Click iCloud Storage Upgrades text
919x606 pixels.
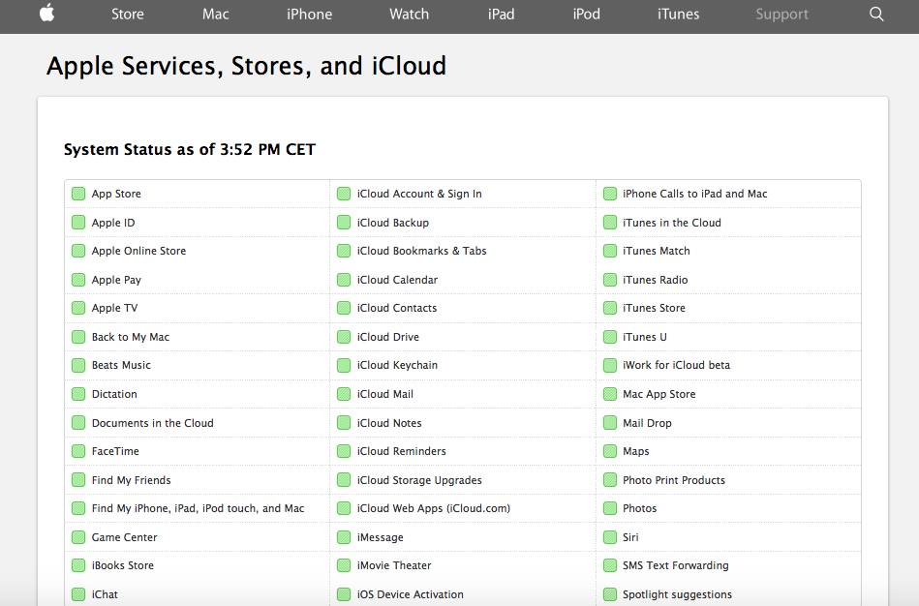(x=419, y=480)
